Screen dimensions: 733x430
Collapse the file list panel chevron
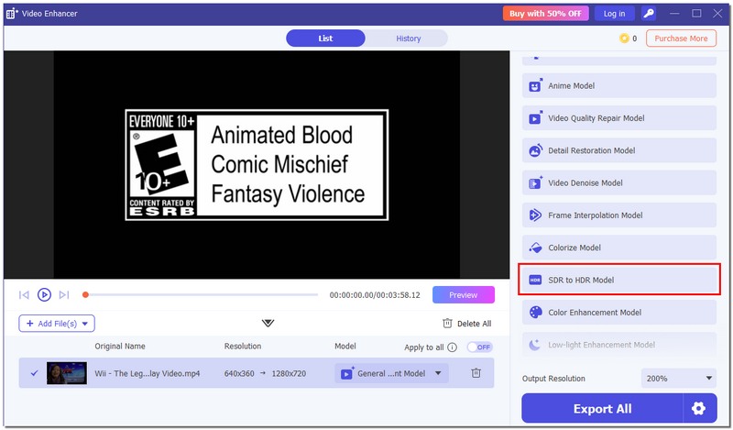(x=268, y=323)
